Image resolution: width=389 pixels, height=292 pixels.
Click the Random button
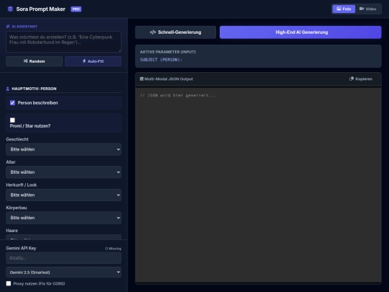coord(35,61)
